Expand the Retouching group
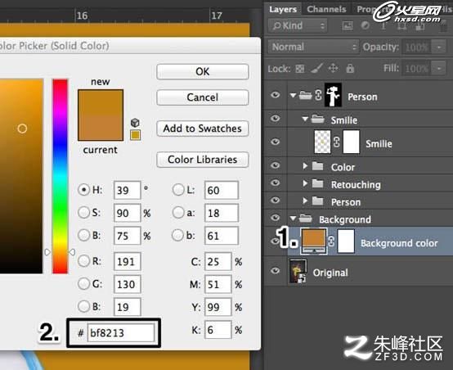This screenshot has width=453, height=370. click(305, 183)
